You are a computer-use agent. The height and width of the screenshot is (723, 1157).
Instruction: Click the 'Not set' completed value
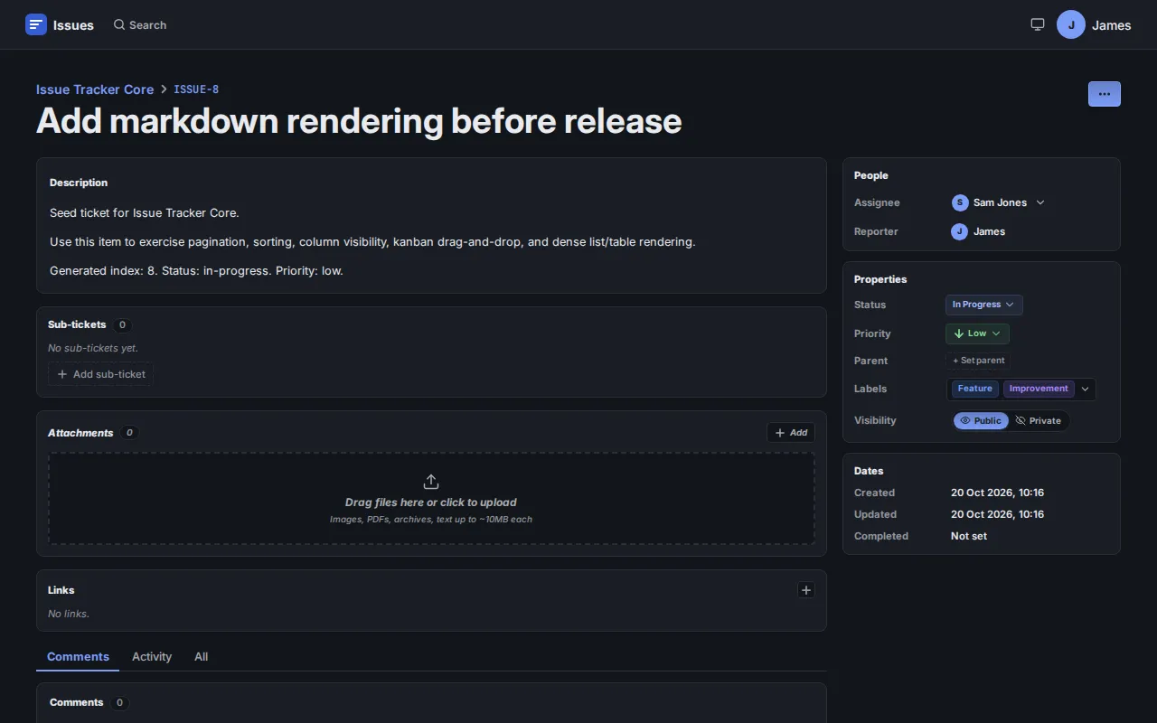tap(969, 536)
